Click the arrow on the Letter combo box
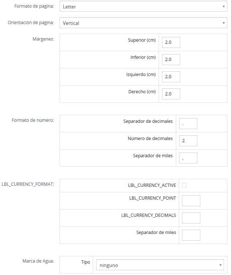This screenshot has width=231, height=275. (223, 7)
